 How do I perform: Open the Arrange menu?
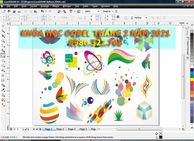point(45,6)
